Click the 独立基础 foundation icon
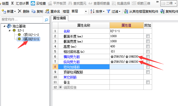The image size is (178, 106). [x=9, y=26]
